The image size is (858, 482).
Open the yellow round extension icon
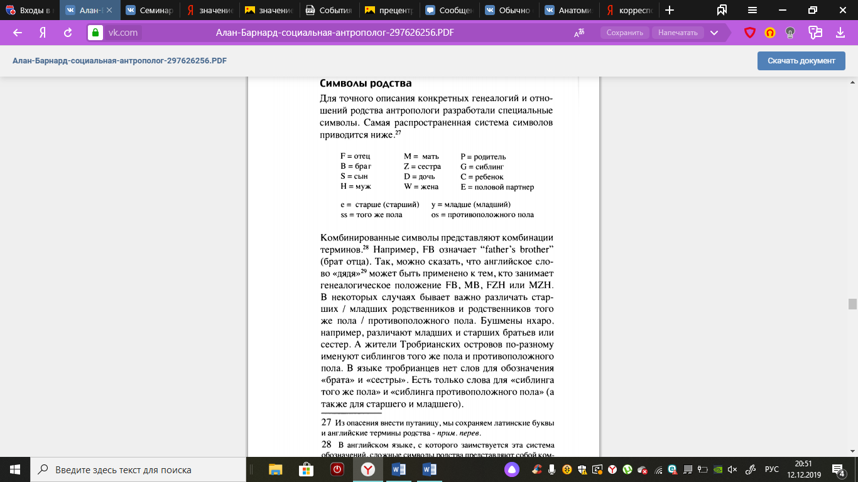point(770,33)
